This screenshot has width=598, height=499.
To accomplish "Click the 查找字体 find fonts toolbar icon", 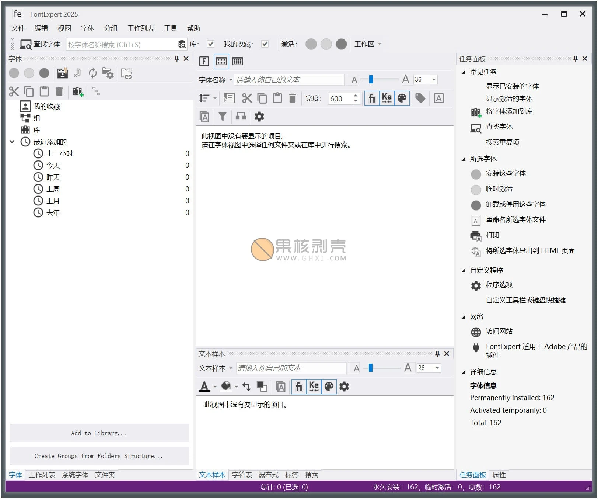I will 25,45.
